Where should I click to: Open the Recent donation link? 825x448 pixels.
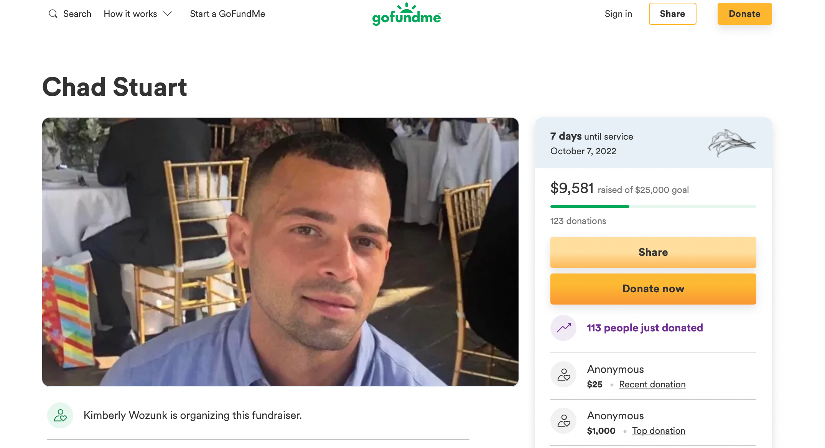coord(652,384)
